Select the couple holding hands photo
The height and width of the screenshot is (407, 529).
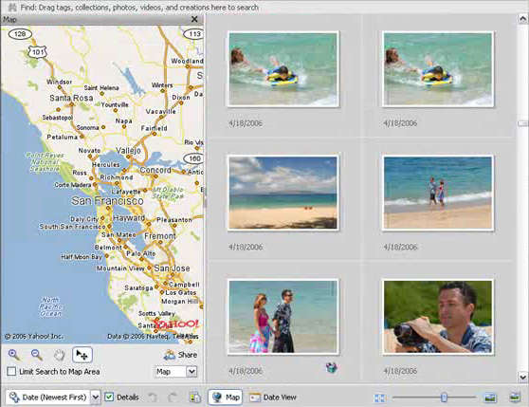[x=283, y=317]
